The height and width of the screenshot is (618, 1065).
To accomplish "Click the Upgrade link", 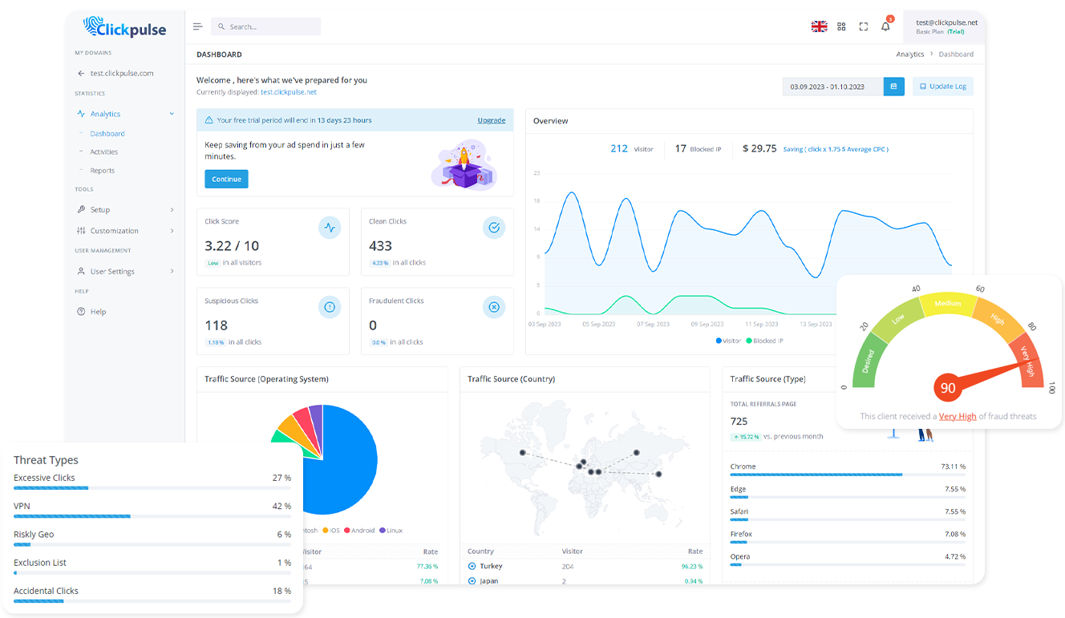I will click(x=492, y=120).
